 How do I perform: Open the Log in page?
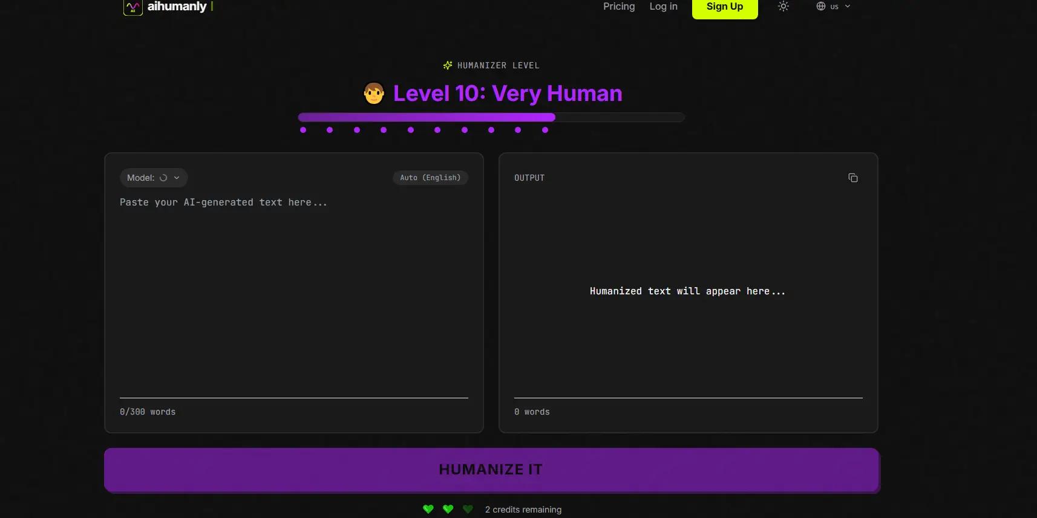click(x=663, y=6)
